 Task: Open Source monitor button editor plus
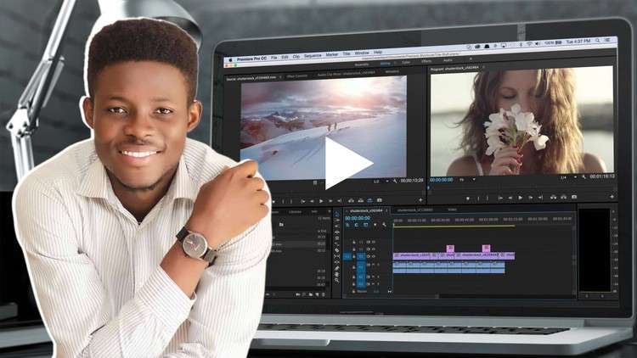[420, 200]
